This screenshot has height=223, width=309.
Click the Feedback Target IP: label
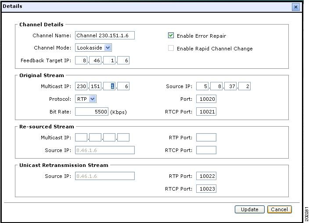46,60
